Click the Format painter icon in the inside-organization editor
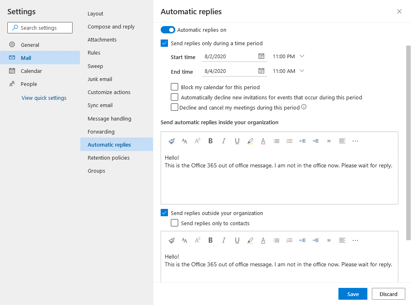Screen dimensions: 411x305 click(x=172, y=141)
